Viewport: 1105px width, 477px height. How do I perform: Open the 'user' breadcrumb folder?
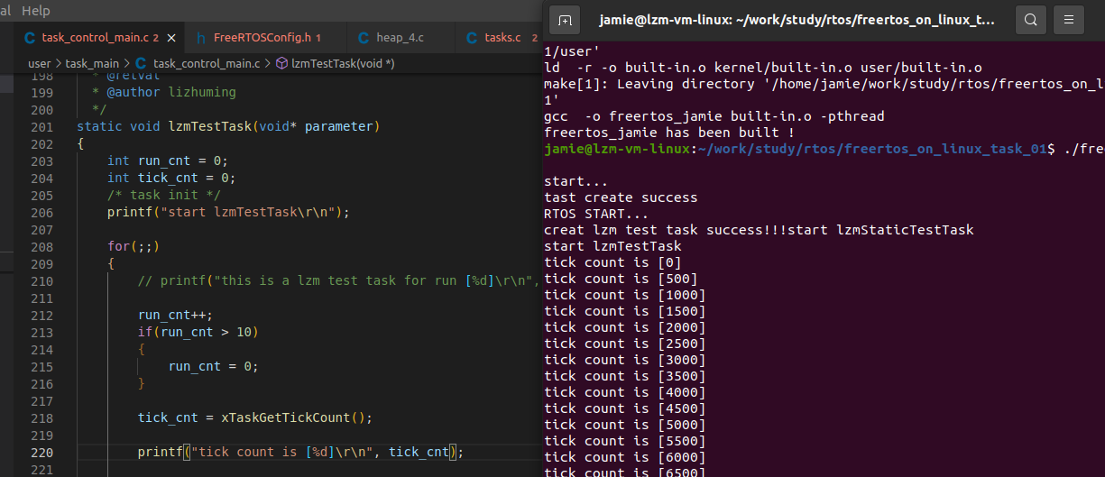click(x=40, y=63)
